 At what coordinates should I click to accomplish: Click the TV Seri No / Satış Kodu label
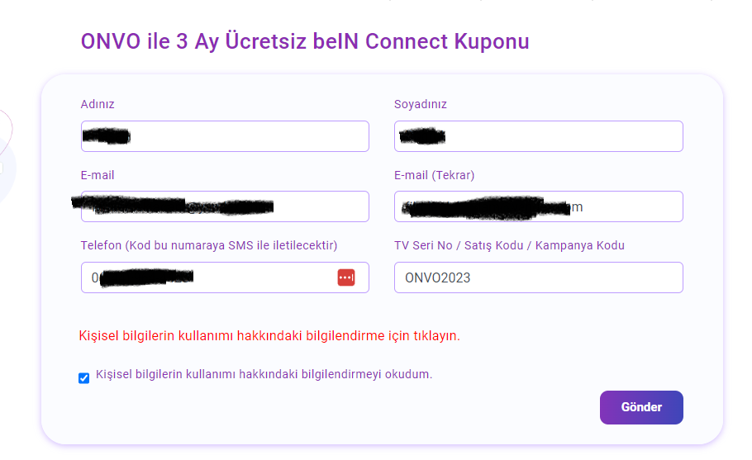pos(509,245)
